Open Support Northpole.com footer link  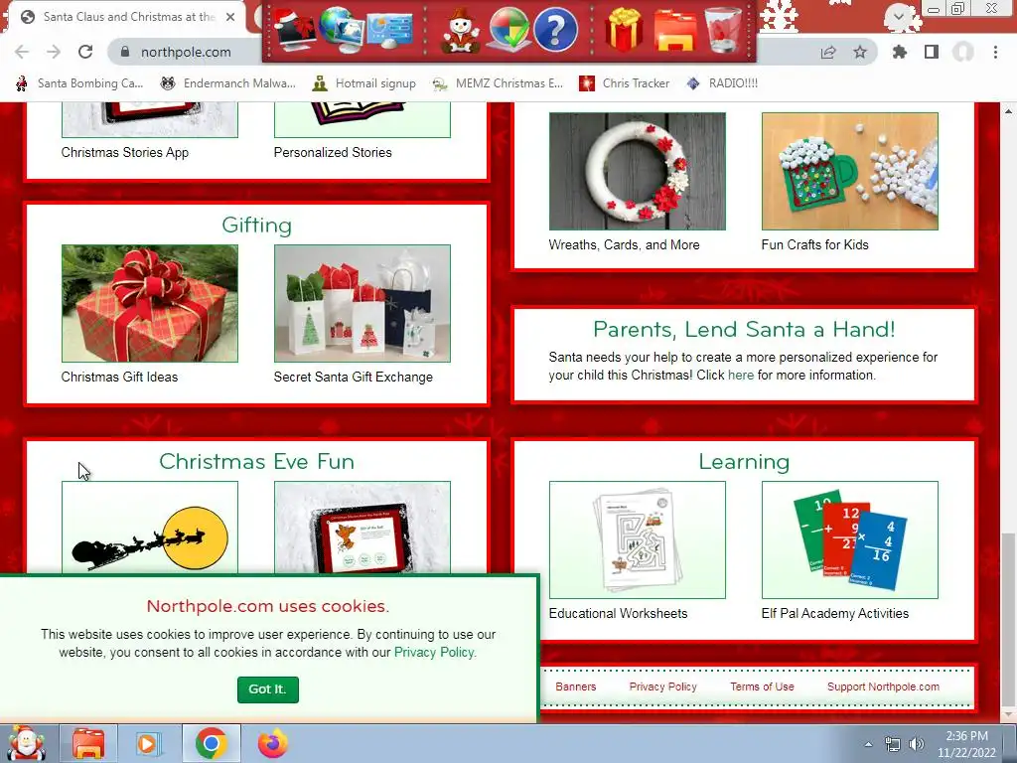[883, 687]
